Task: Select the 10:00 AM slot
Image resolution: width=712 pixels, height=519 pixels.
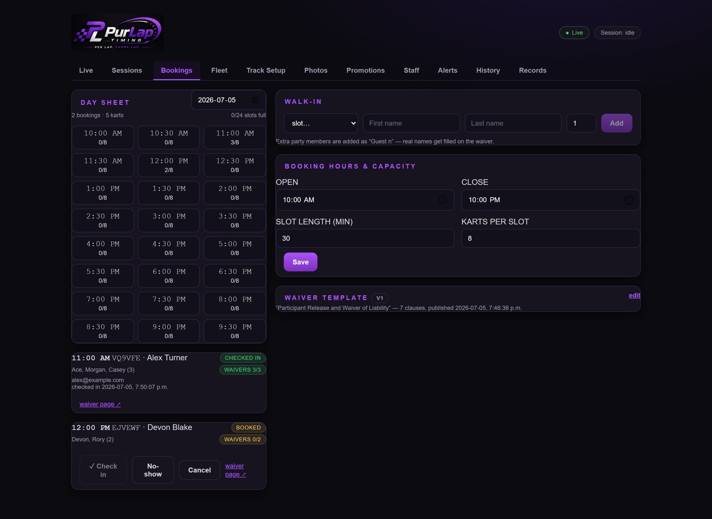Action: 103,137
